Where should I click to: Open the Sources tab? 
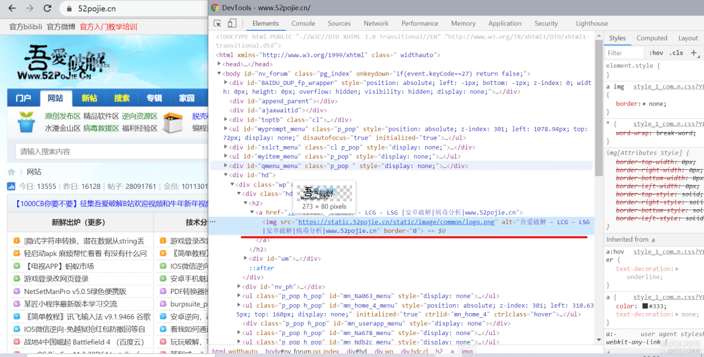pyautogui.click(x=339, y=23)
